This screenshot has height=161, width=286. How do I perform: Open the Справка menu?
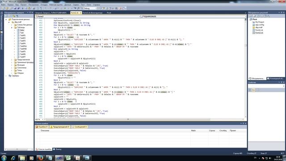(x=97, y=5)
